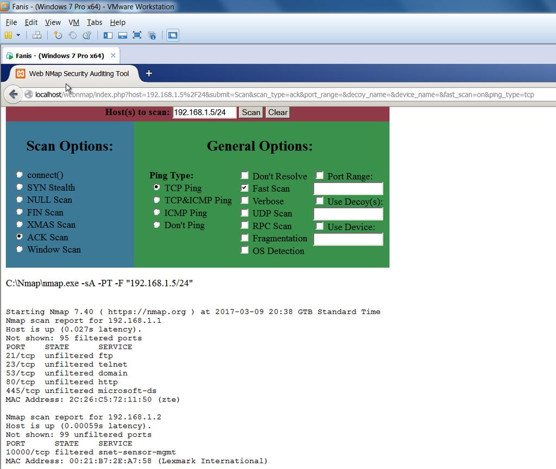Open the Edit menu
556x469 pixels.
click(x=31, y=22)
